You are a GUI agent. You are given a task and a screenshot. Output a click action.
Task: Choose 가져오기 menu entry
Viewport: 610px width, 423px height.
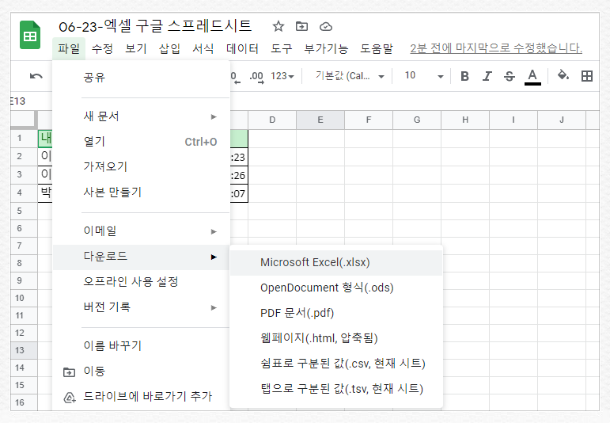point(141,166)
